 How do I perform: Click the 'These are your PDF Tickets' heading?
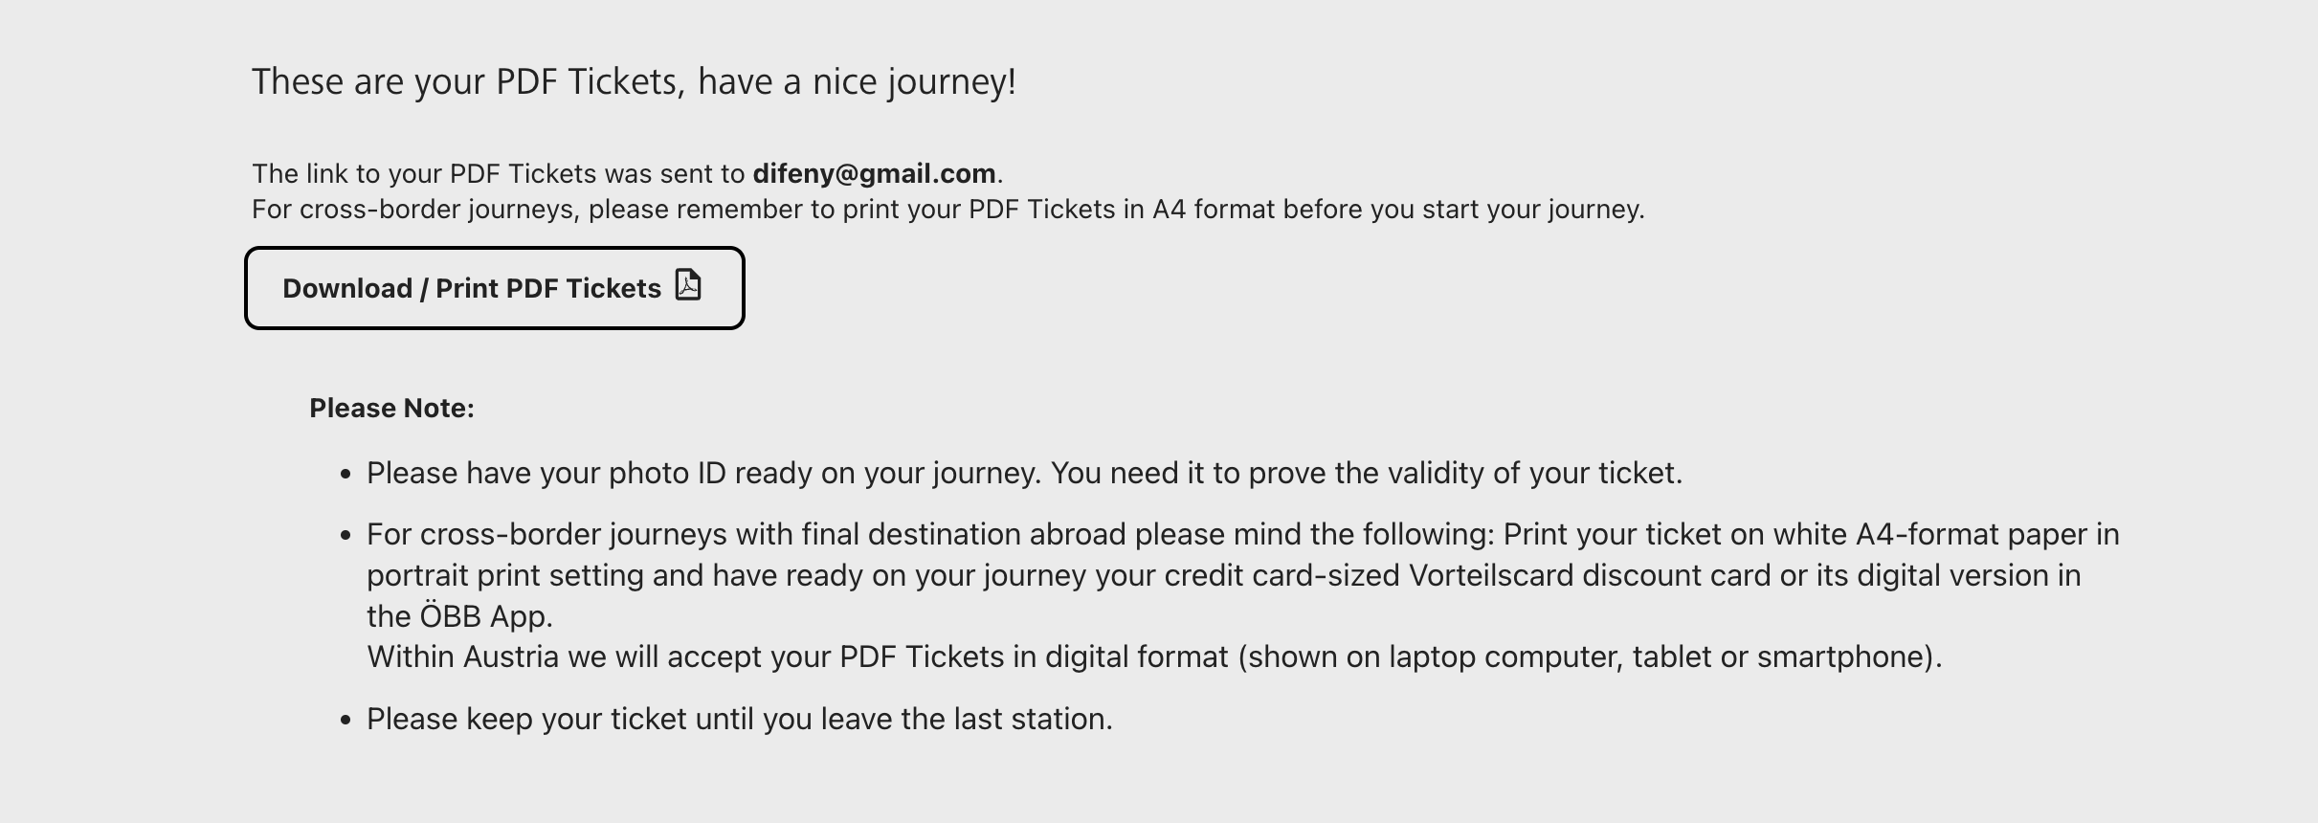(634, 82)
